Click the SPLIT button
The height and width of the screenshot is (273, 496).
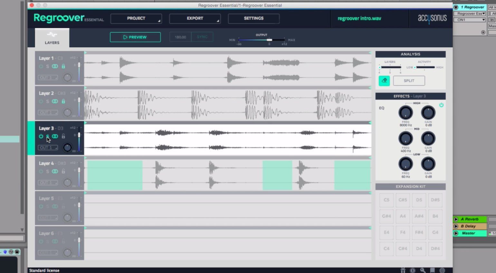pyautogui.click(x=409, y=81)
